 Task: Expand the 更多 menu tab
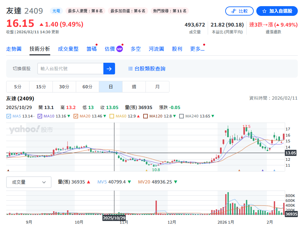pos(197,49)
